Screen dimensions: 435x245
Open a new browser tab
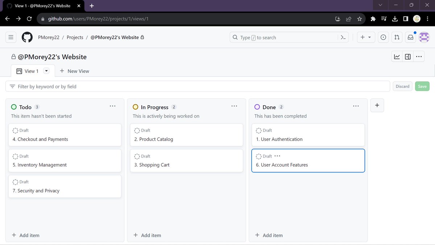click(x=92, y=6)
